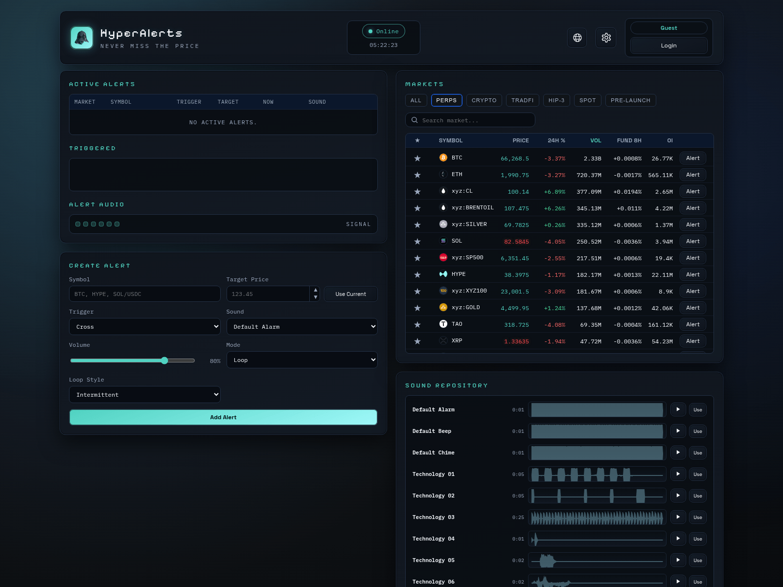Screen dimensions: 783x587
Task: Play the Technology 05 sound
Action: 678,560
